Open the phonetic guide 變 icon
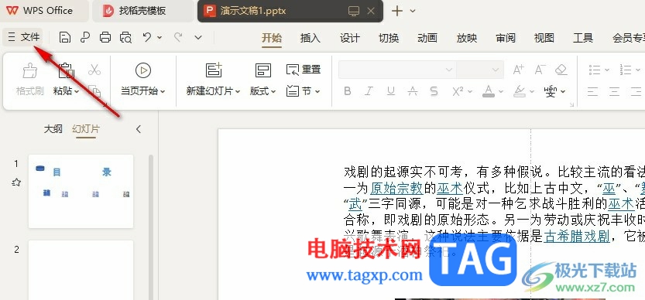 tap(551, 91)
